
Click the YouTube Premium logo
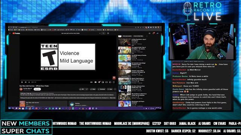[x=16, y=33]
